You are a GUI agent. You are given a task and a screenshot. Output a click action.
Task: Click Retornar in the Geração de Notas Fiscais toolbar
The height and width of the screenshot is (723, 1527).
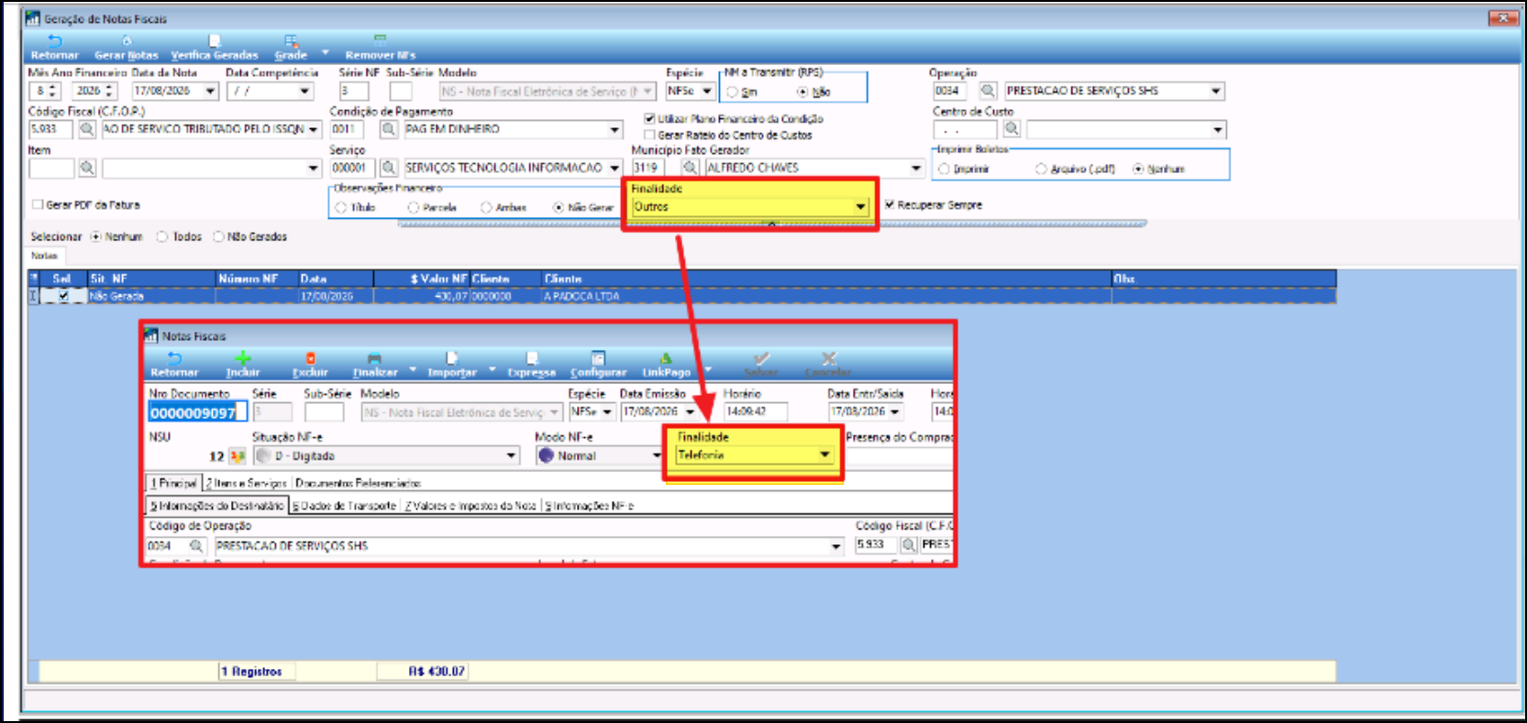pos(55,48)
